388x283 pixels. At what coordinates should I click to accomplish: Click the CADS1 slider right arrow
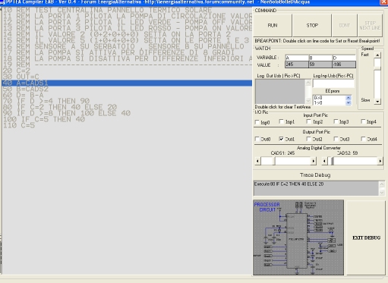pyautogui.click(x=314, y=161)
